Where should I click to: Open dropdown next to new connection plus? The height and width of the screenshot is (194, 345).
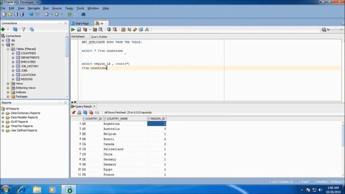click(8, 29)
